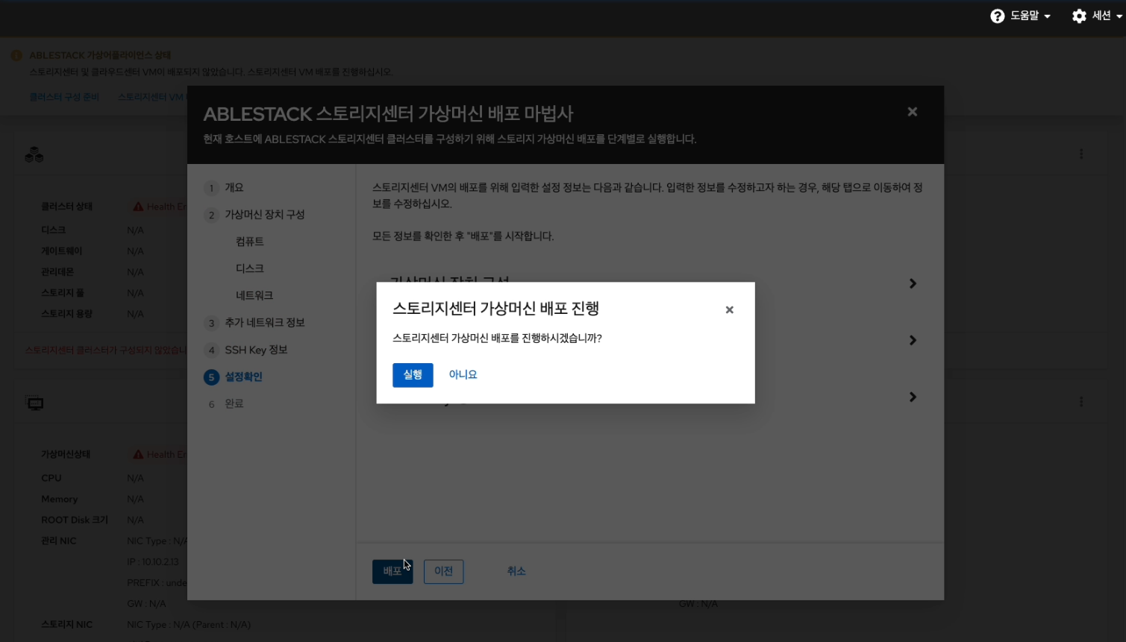The image size is (1126, 642).
Task: Select step 3 추가 네트워크 정보
Action: tap(265, 323)
